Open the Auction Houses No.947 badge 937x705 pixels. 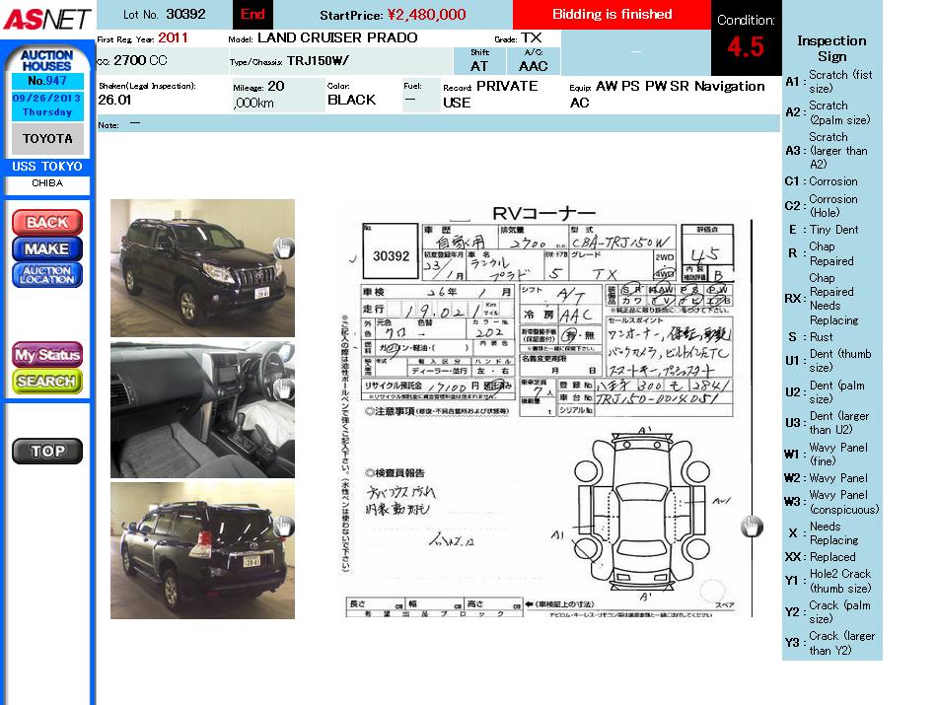pos(47,67)
